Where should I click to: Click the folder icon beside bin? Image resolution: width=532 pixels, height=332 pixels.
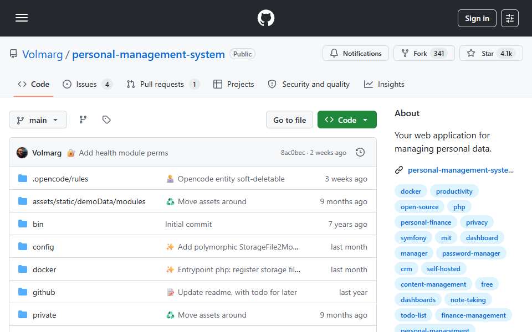pyautogui.click(x=23, y=224)
